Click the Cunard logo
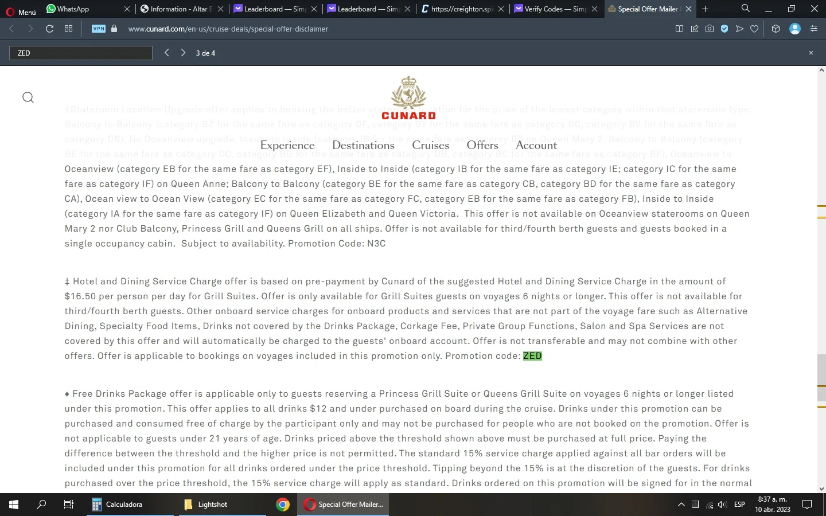 pyautogui.click(x=408, y=98)
